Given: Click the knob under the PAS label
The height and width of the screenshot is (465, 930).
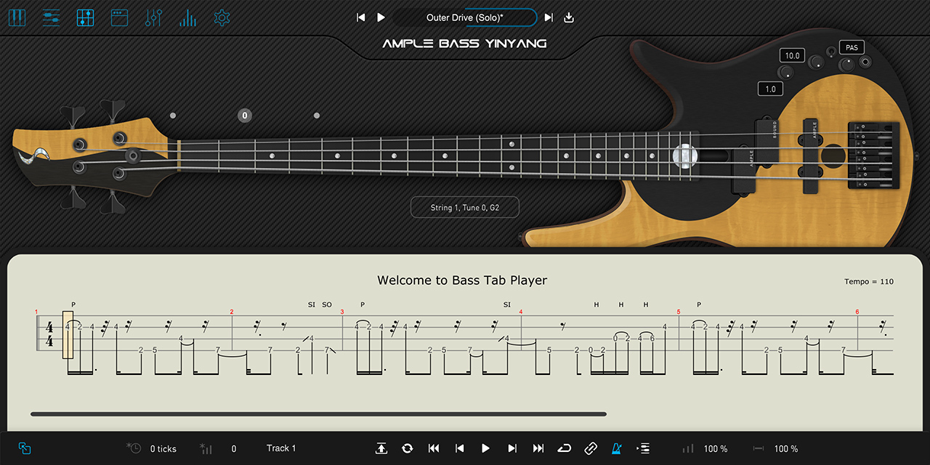Looking at the screenshot, I should pyautogui.click(x=846, y=65).
